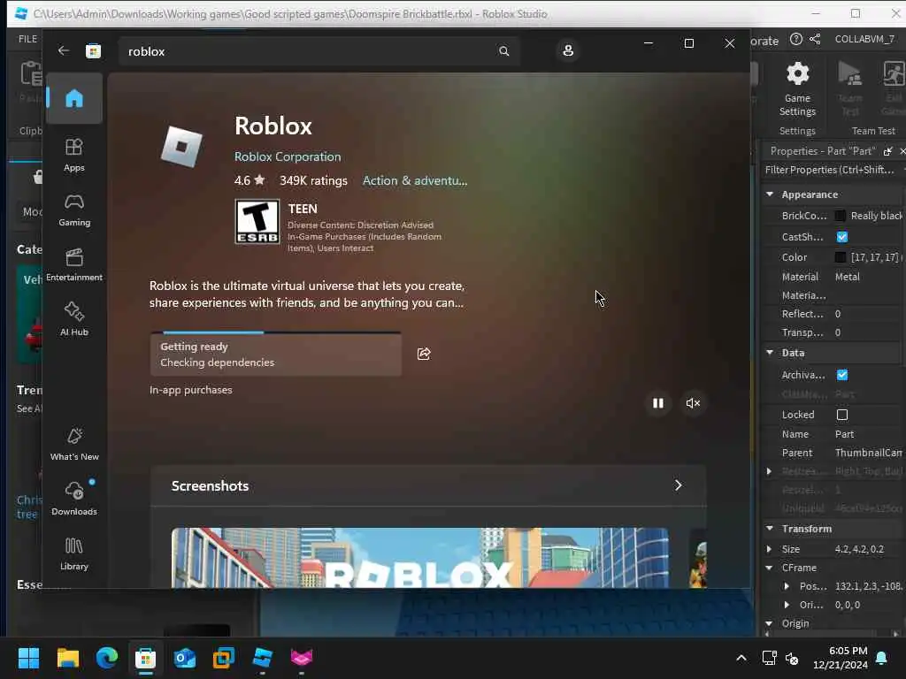Viewport: 906px width, 679px height.
Task: Expand the Size property
Action: (x=769, y=549)
